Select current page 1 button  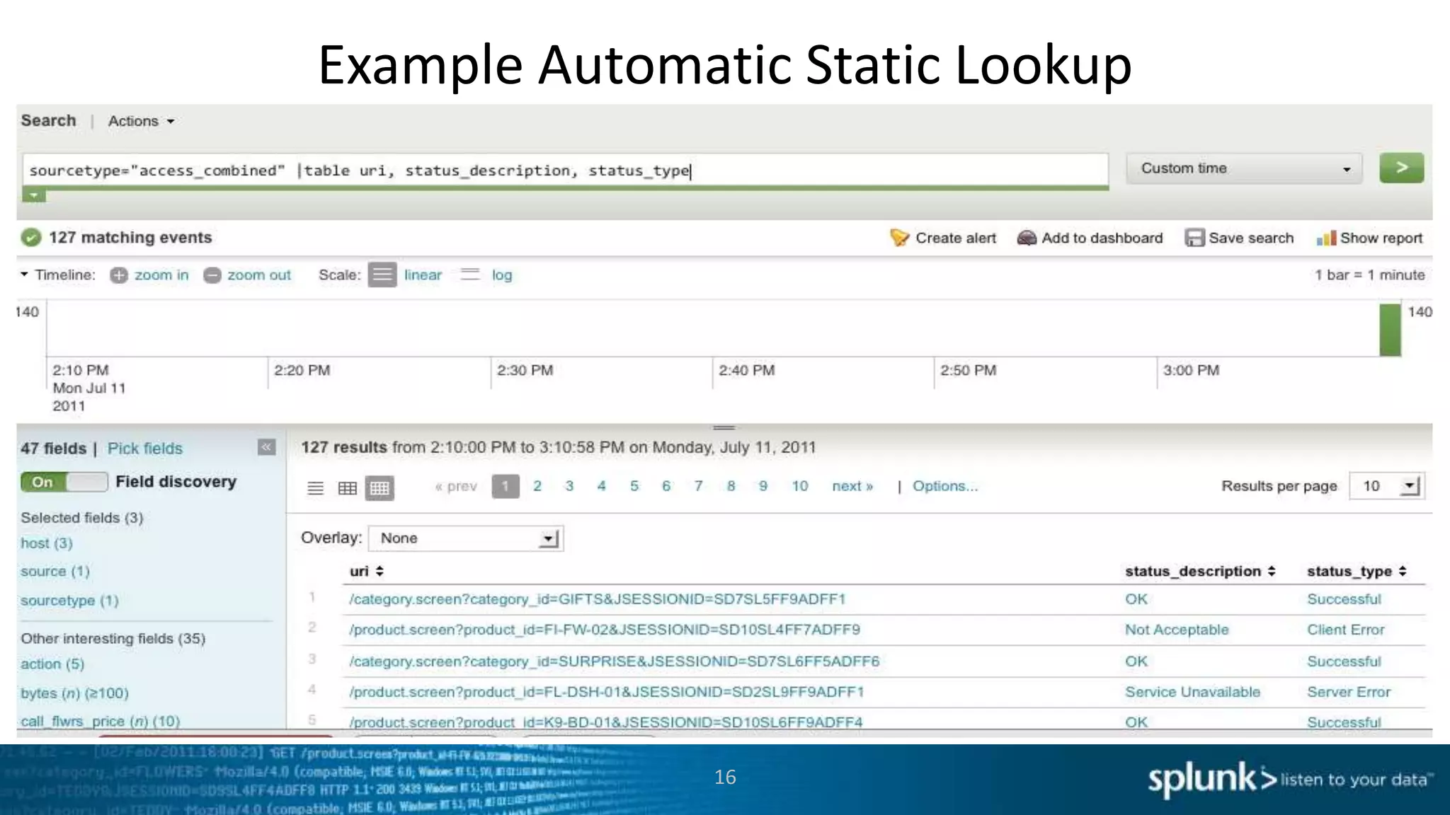click(x=506, y=486)
